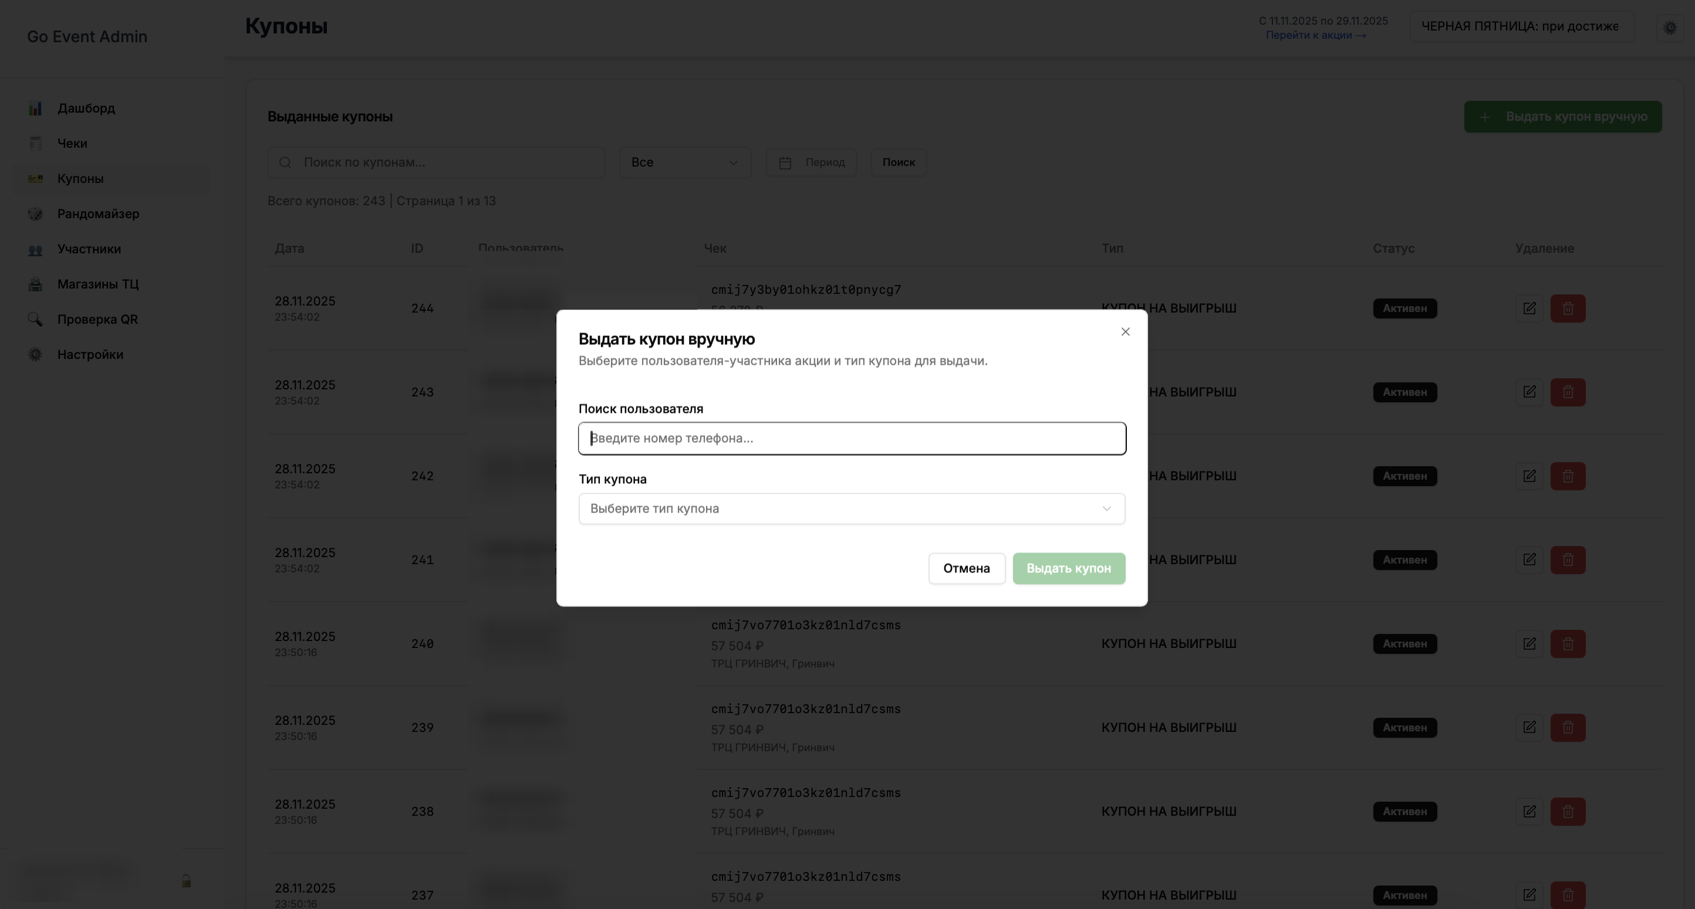Click 'КУПОН НА ВЫИГРЫШ' in coupon 239 row

(x=1169, y=728)
